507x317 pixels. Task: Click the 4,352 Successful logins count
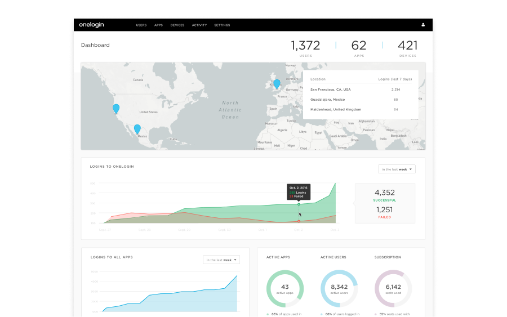[384, 194]
